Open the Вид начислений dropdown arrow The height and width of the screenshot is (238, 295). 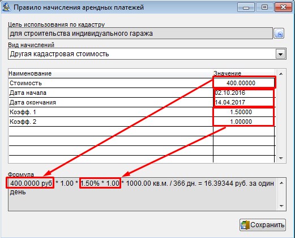click(280, 55)
